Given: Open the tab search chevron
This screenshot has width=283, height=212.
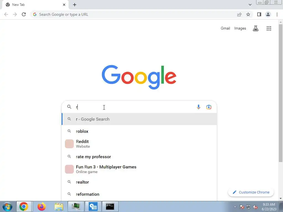Looking at the screenshot, I should pyautogui.click(x=250, y=5).
